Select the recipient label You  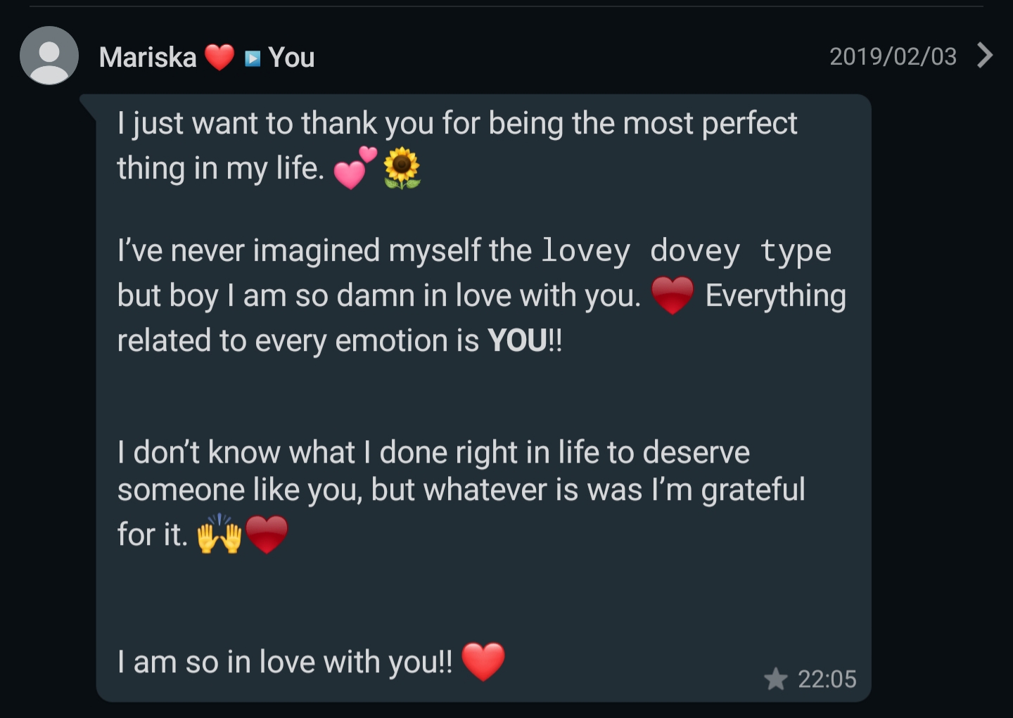coord(291,57)
